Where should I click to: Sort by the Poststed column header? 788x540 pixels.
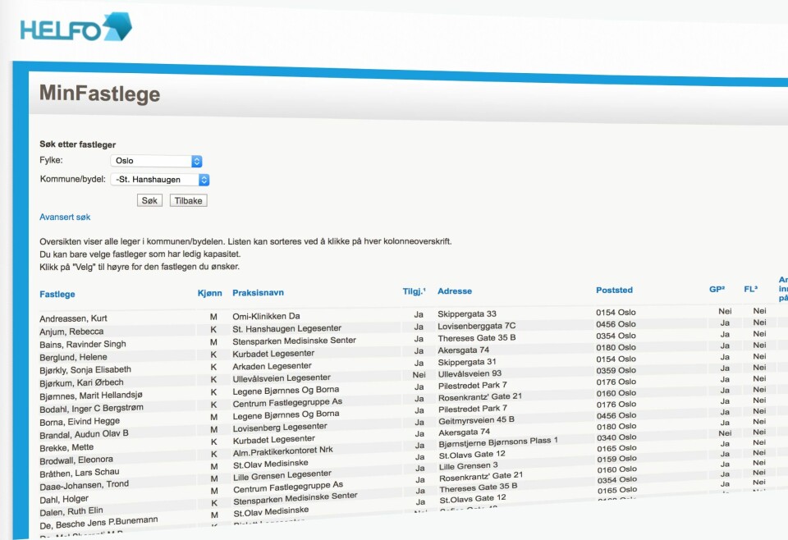614,290
